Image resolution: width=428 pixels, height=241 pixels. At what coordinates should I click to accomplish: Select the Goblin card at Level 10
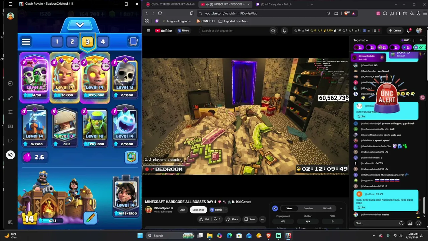pyautogui.click(x=95, y=127)
